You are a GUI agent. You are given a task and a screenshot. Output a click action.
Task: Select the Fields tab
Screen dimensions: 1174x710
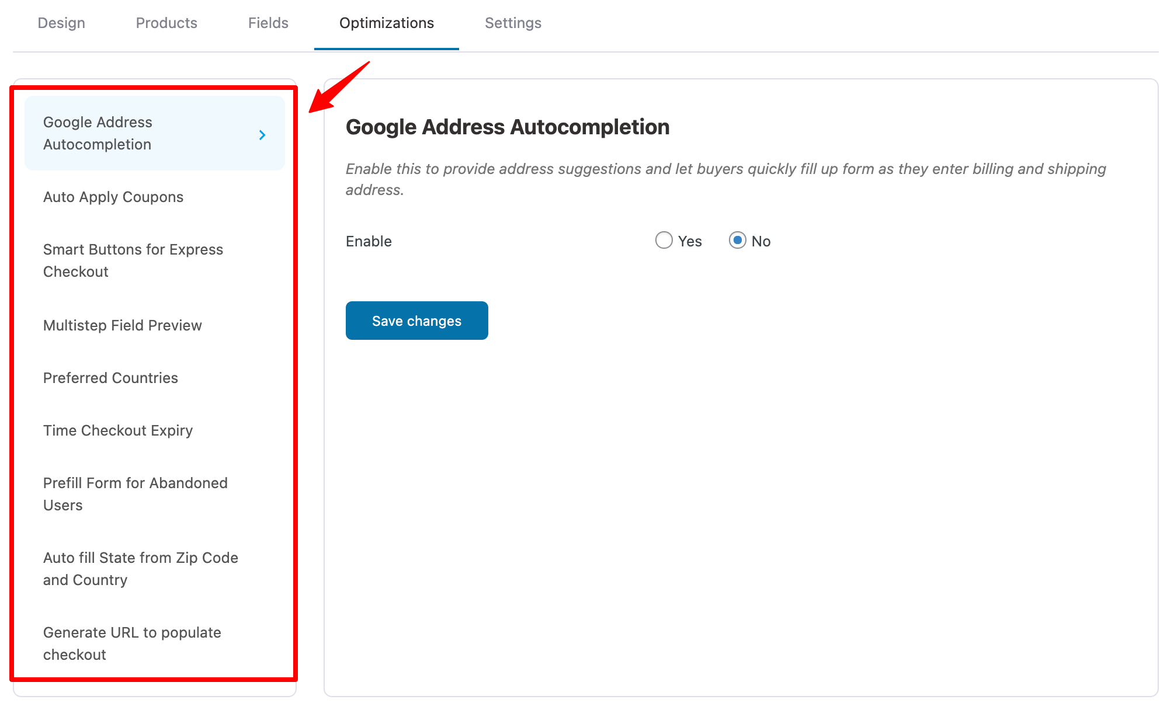point(268,23)
